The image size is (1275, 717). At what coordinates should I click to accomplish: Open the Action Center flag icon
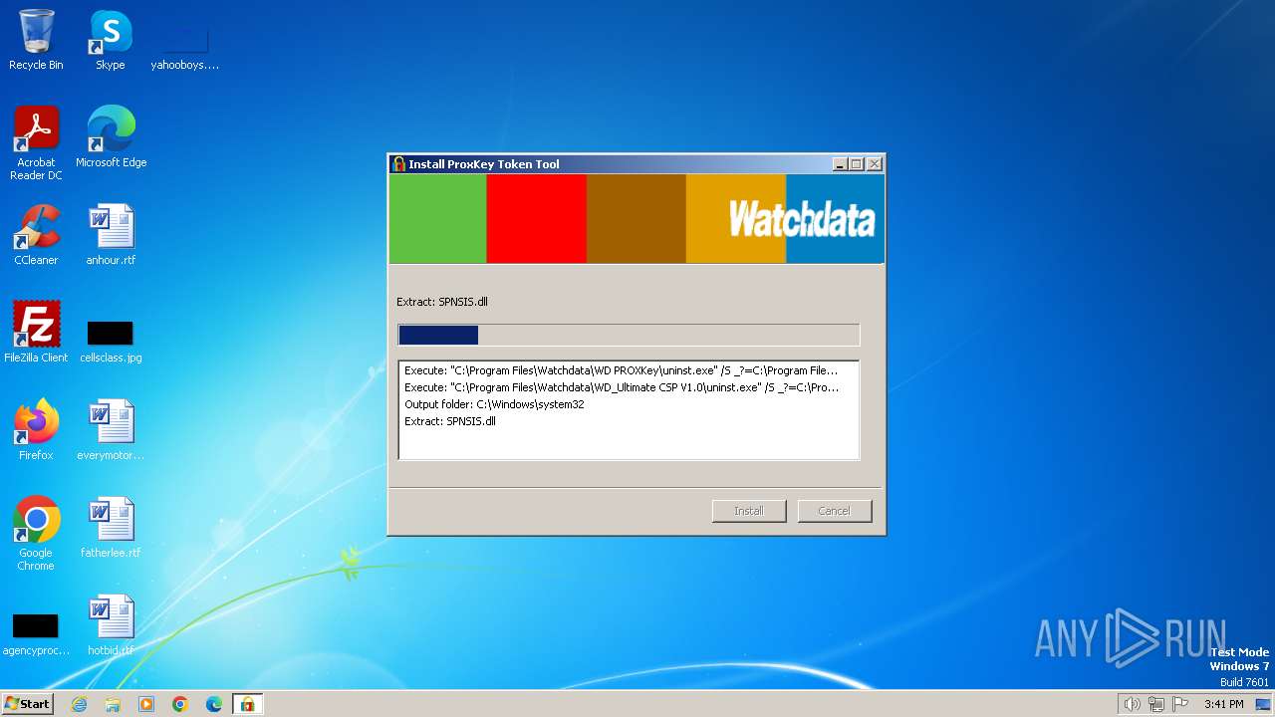pos(1180,704)
